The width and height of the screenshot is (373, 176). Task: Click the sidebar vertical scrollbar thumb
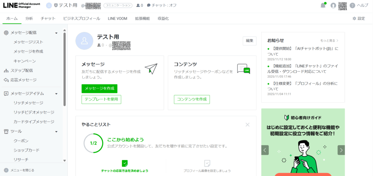coord(64,69)
